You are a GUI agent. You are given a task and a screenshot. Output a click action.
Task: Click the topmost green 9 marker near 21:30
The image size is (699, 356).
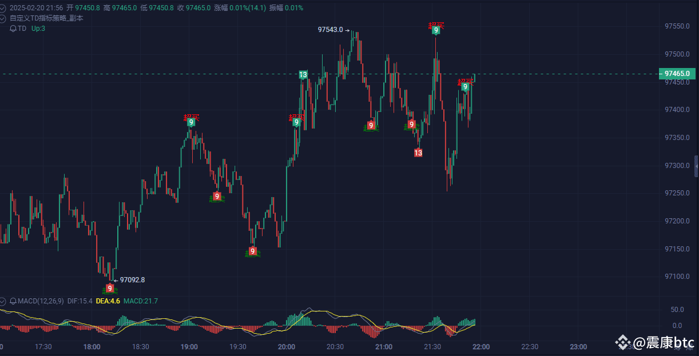(x=436, y=30)
